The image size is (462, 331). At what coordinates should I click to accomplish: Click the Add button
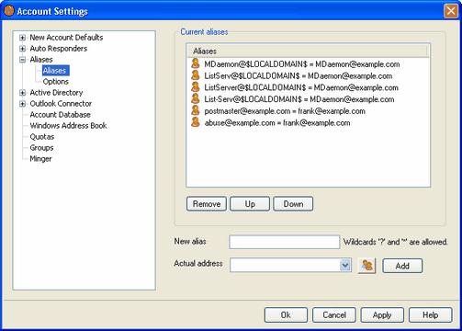pyautogui.click(x=402, y=266)
